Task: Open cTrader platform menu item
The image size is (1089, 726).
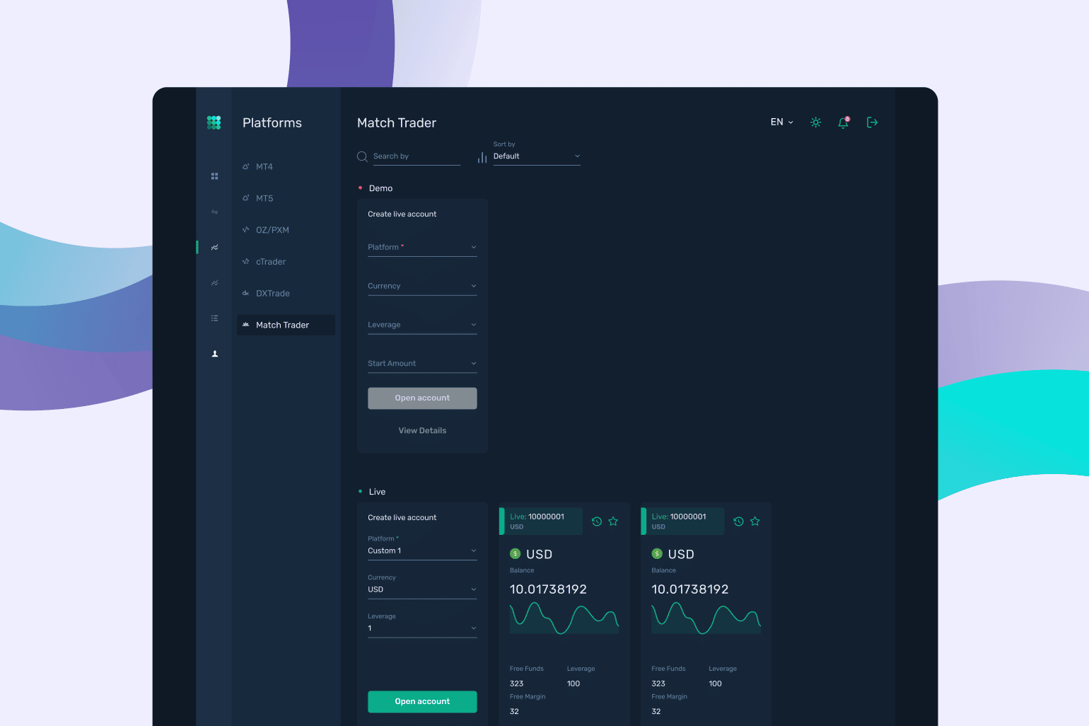Action: click(286, 262)
